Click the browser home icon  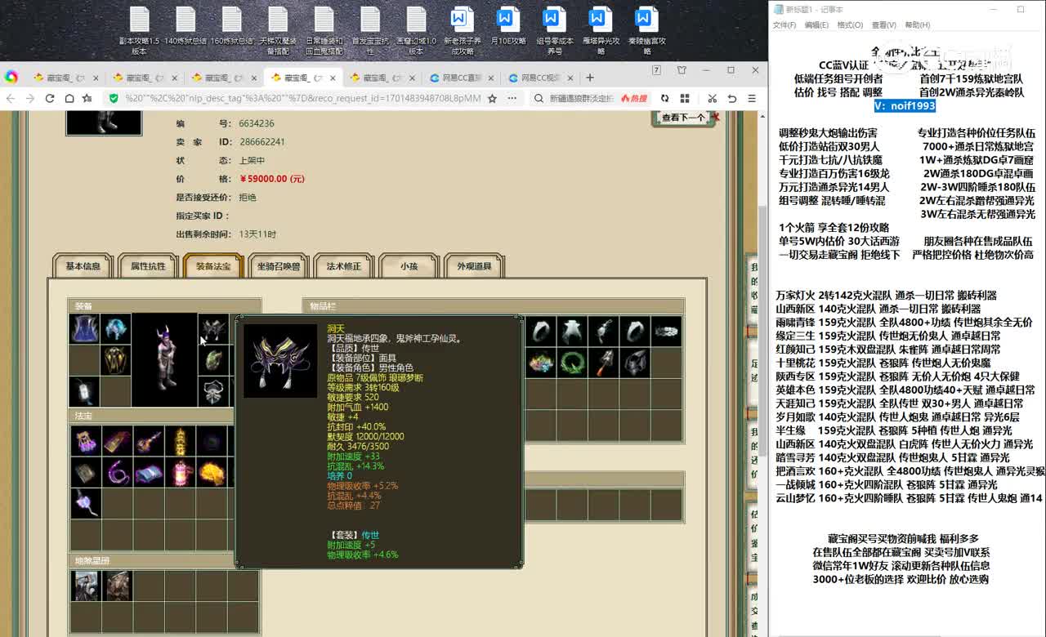coord(68,98)
